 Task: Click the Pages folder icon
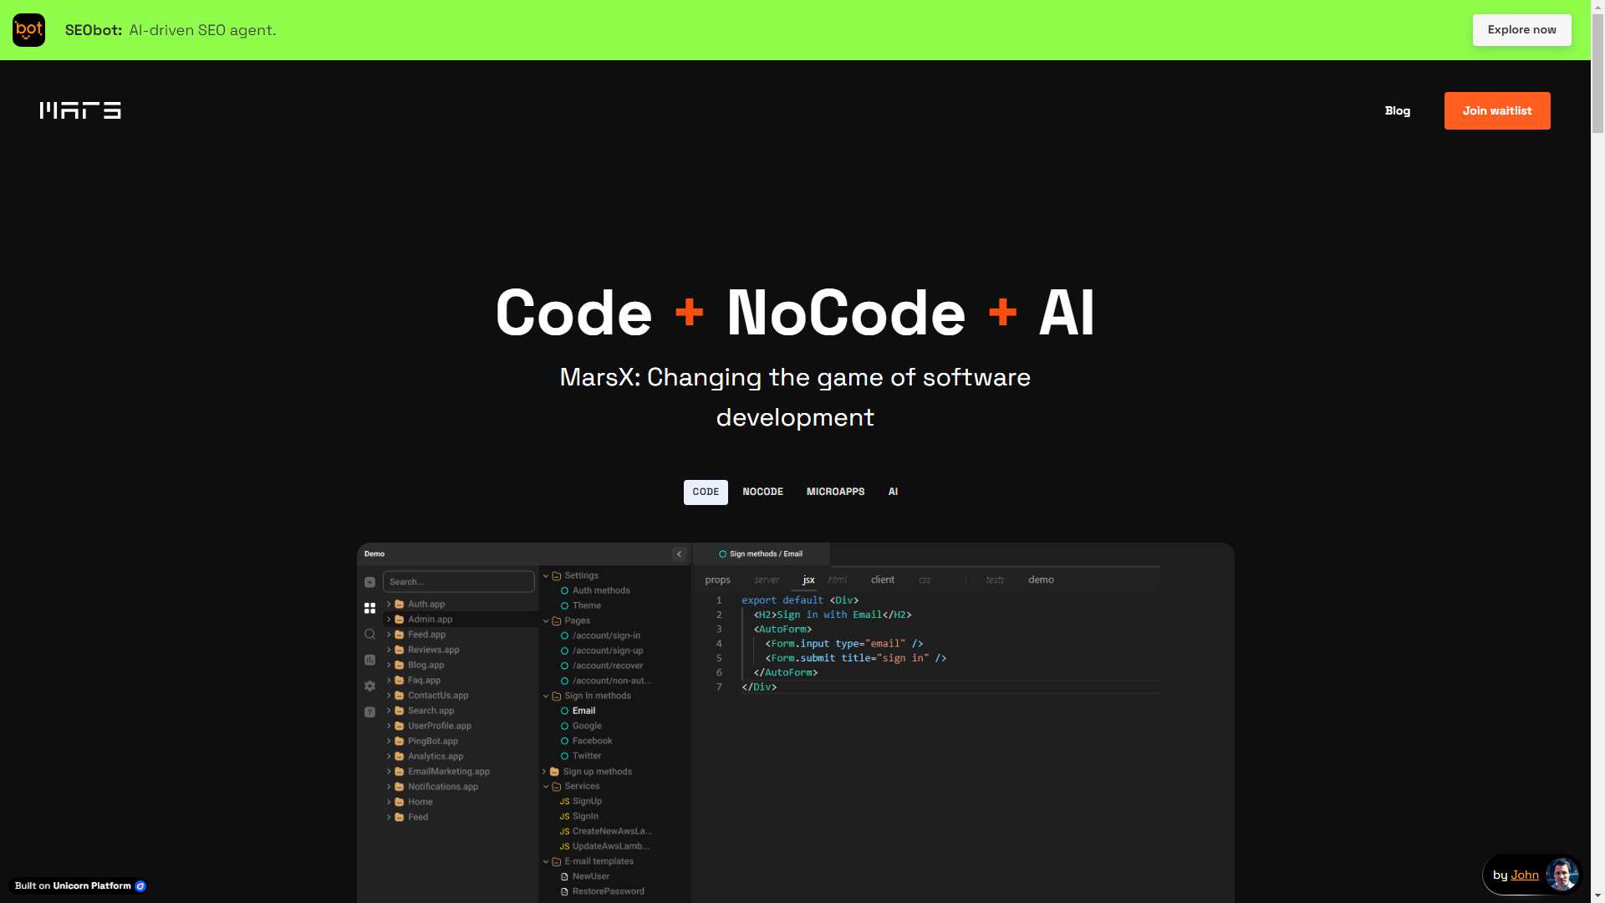pyautogui.click(x=556, y=621)
